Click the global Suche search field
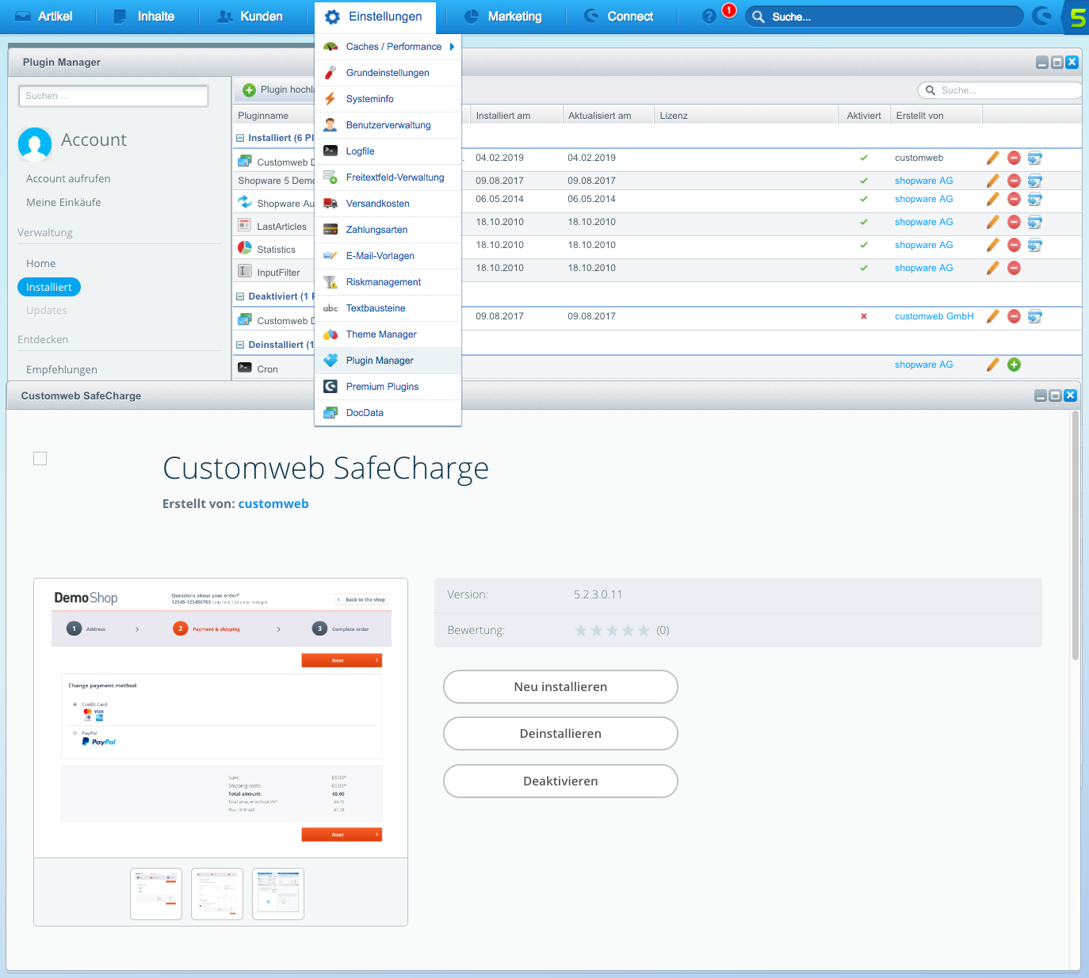The height and width of the screenshot is (978, 1089). (884, 17)
